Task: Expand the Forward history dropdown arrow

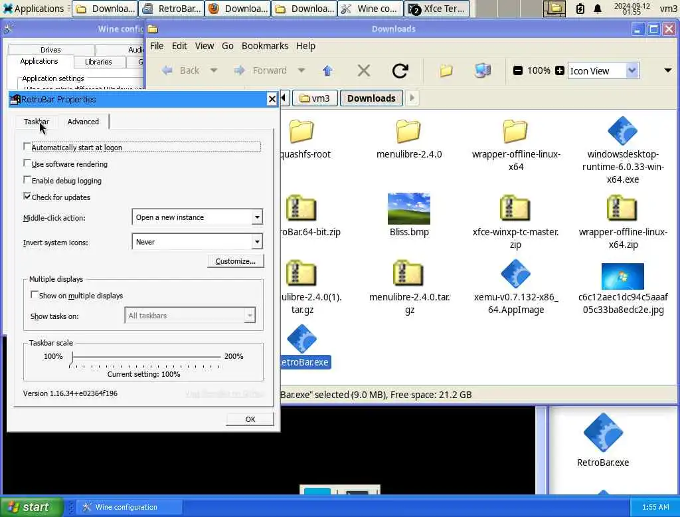Action: click(301, 70)
